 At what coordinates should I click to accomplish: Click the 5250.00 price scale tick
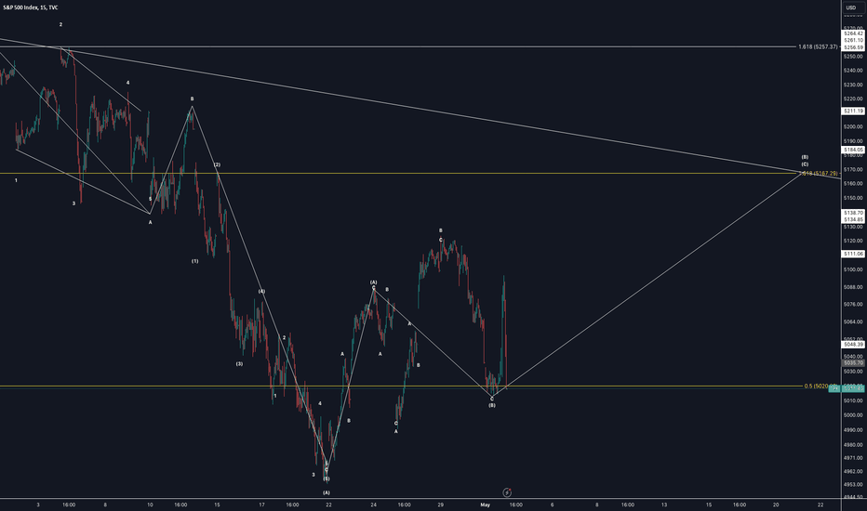(854, 57)
